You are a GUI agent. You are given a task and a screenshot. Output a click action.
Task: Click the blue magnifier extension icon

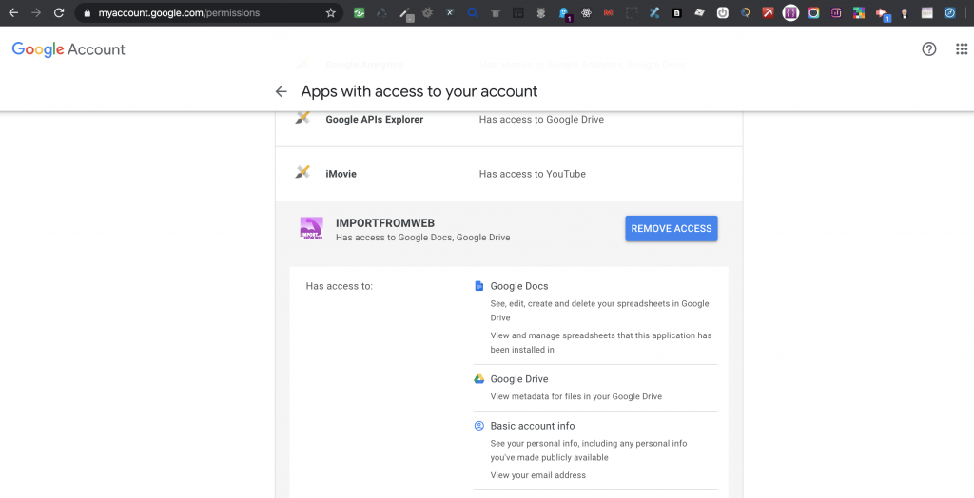pyautogui.click(x=473, y=13)
